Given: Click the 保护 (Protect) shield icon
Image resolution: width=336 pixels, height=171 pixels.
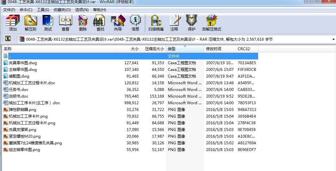Looking at the screenshot, I should [x=191, y=23].
